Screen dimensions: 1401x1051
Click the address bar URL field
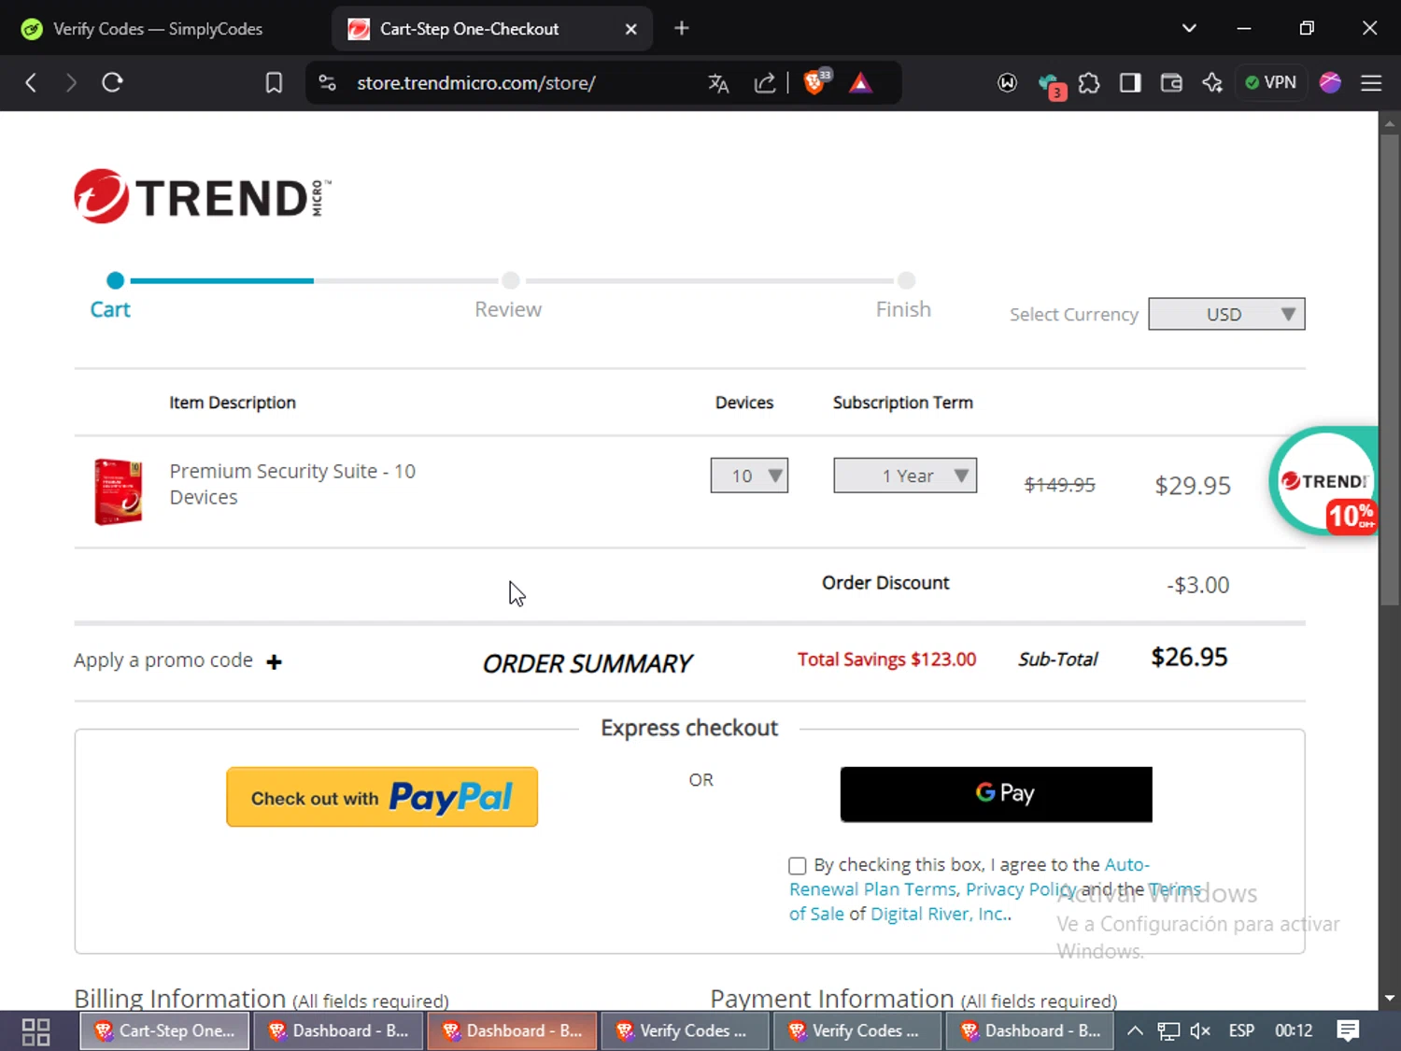coord(475,83)
